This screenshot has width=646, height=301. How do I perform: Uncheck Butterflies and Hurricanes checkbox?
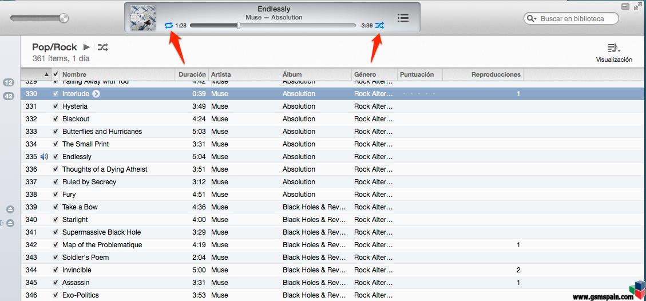pos(56,132)
